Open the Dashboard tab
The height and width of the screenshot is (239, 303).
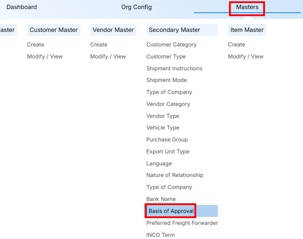tap(21, 7)
